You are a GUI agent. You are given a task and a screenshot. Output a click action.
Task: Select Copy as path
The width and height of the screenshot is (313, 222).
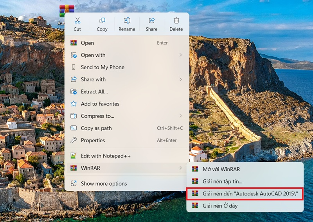coord(96,128)
